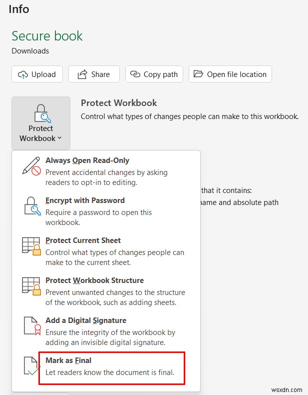Click the Copy path link icon
Screen dimensions: 308x395
[x=135, y=74]
